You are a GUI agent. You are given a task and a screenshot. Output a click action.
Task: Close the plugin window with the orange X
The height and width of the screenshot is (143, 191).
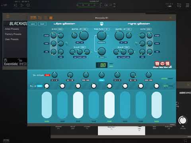point(170,17)
